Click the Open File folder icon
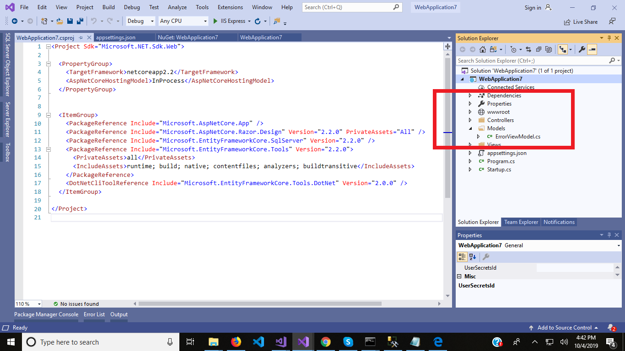The width and height of the screenshot is (625, 351). coord(60,21)
